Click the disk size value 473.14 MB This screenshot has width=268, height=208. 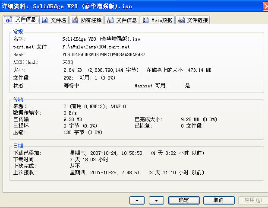tap(200, 70)
